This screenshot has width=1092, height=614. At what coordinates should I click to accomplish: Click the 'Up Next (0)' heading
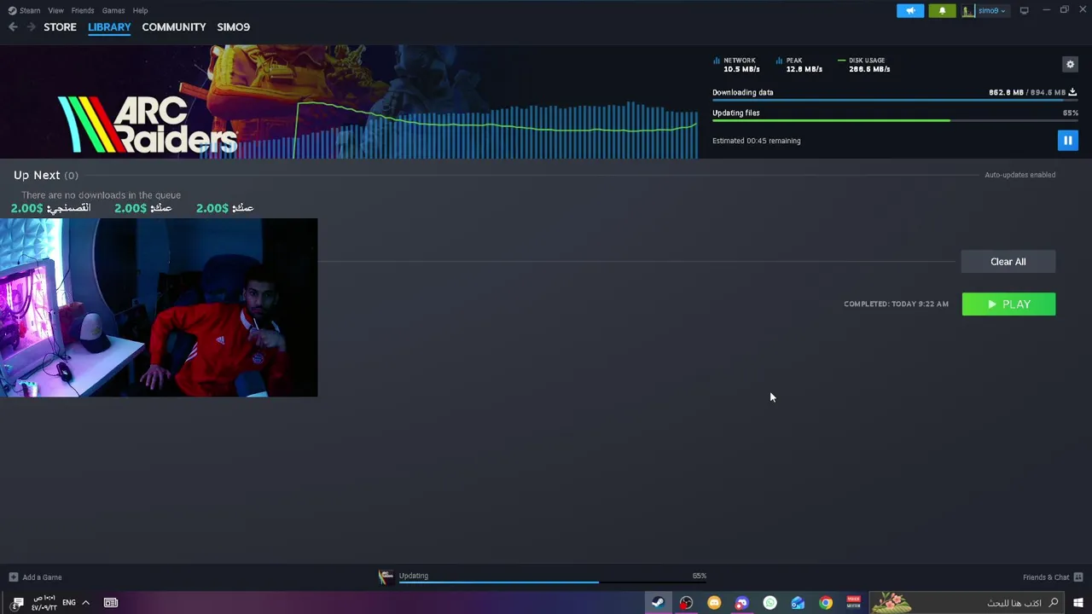45,175
